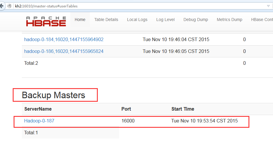Click the 0 value in hadoop-0-184 row

click(x=244, y=39)
